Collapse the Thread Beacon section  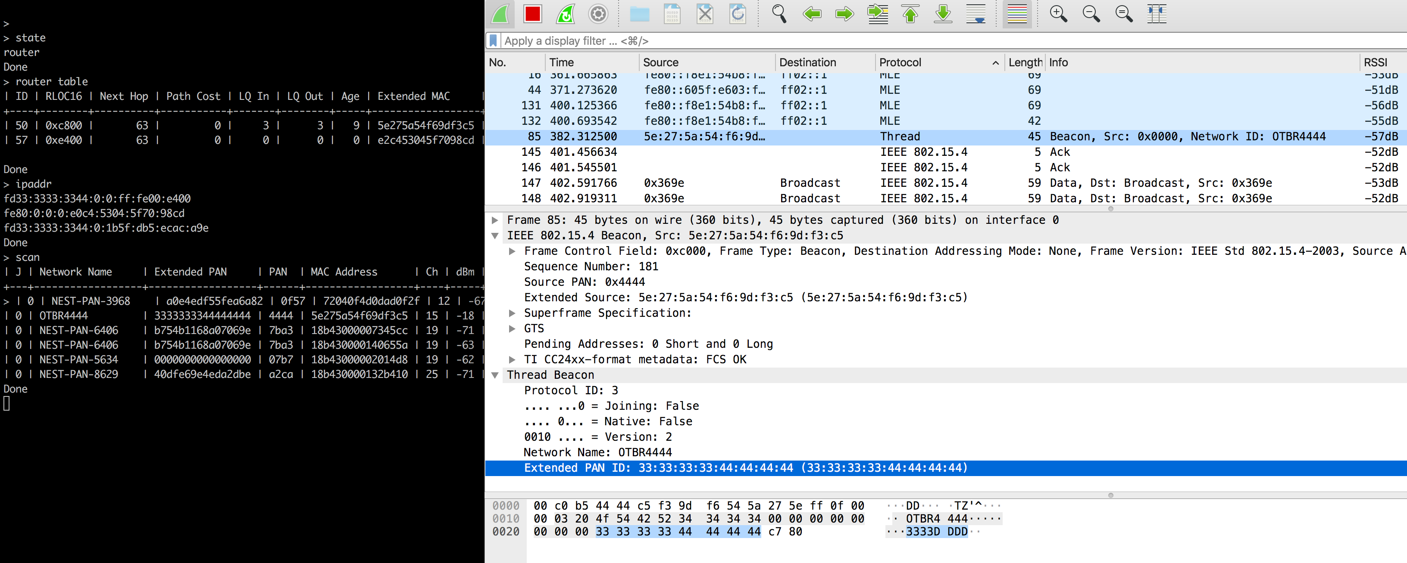tap(495, 375)
